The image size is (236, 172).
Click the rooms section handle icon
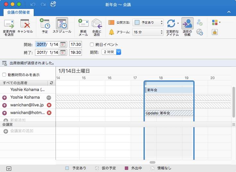[x=234, y=124]
